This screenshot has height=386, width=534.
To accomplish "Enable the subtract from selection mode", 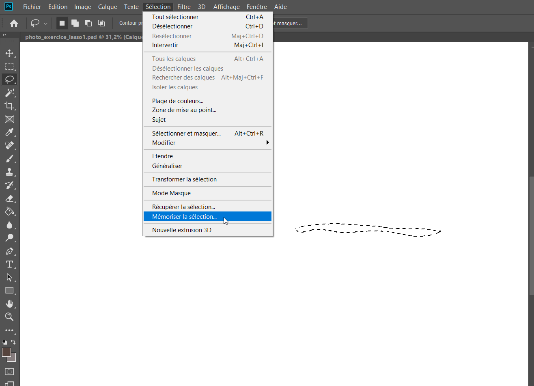I will [88, 24].
